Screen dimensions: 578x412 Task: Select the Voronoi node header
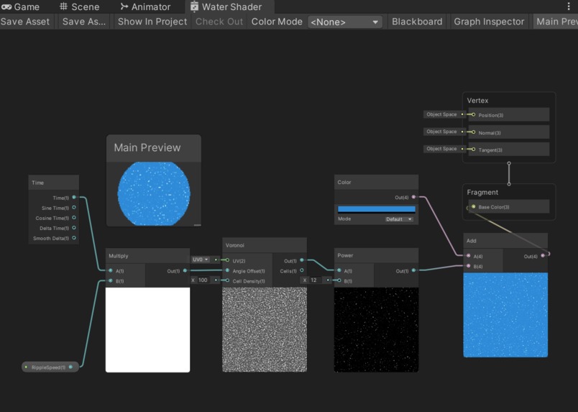[265, 245]
